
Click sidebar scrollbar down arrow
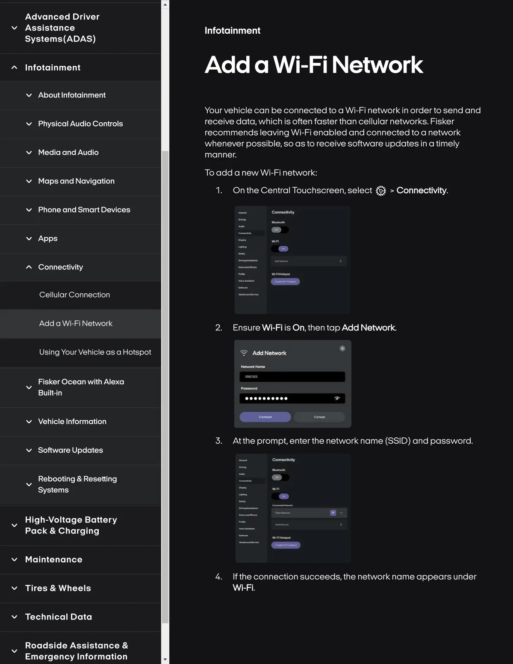tap(165, 660)
